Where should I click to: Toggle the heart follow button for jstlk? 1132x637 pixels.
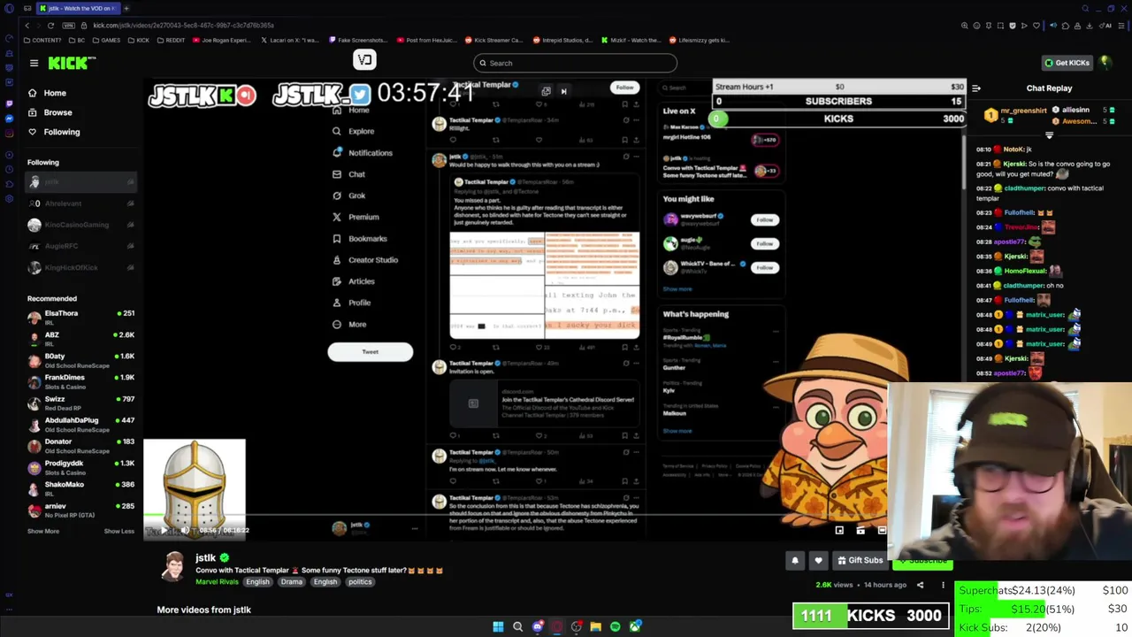pyautogui.click(x=818, y=561)
